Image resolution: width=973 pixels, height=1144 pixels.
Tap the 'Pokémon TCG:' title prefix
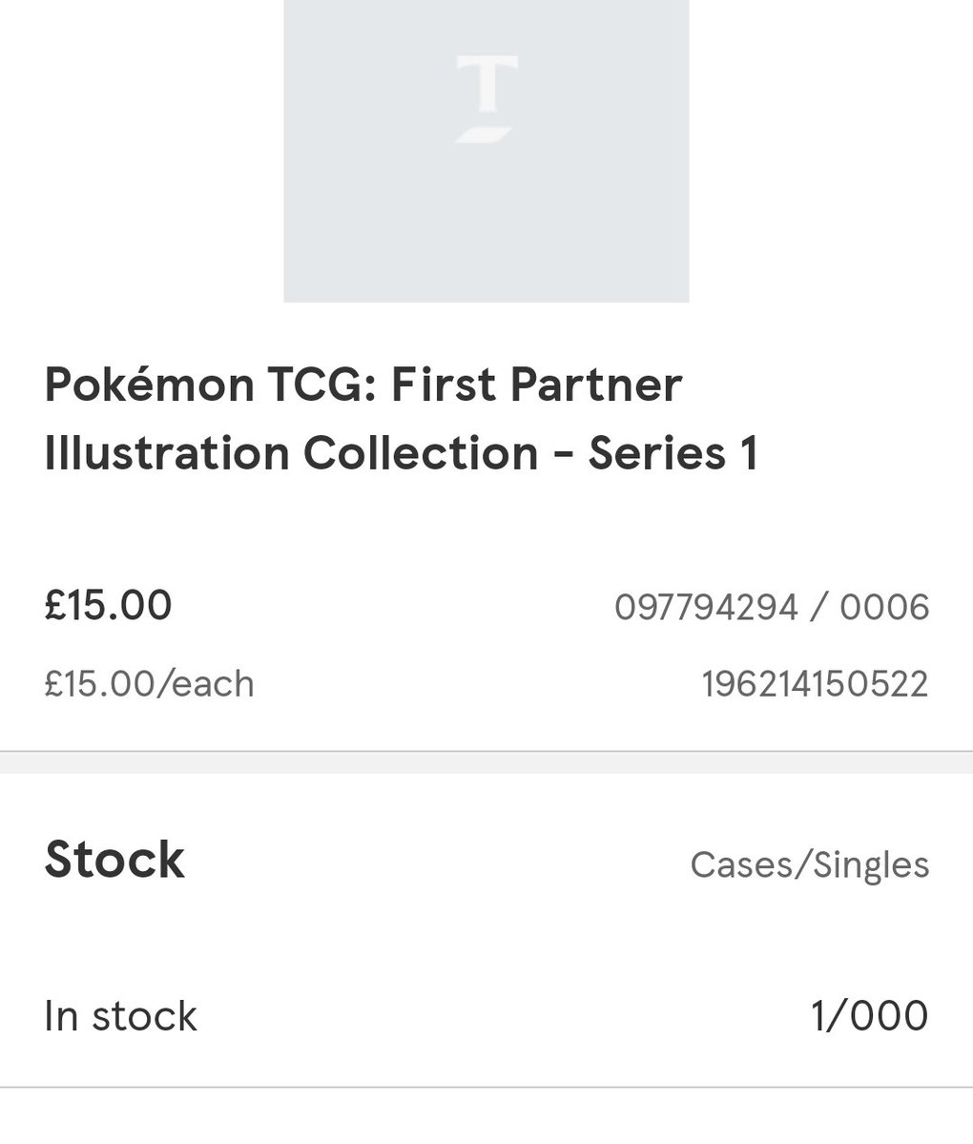coord(210,384)
